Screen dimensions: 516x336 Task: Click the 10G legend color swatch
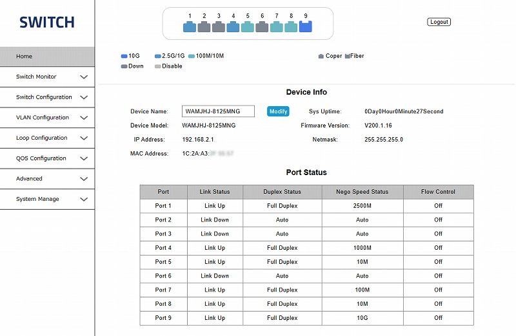tap(124, 56)
